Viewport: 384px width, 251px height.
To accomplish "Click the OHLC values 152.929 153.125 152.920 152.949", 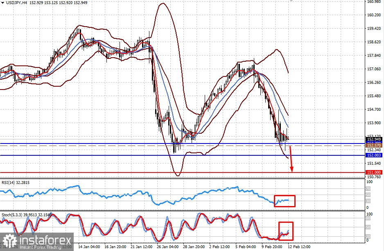I will click(58, 3).
